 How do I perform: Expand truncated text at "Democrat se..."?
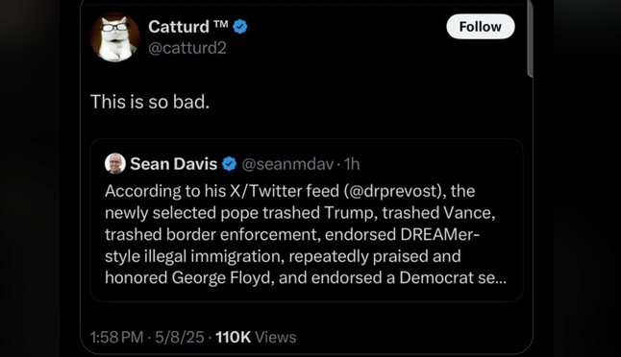[453, 278]
